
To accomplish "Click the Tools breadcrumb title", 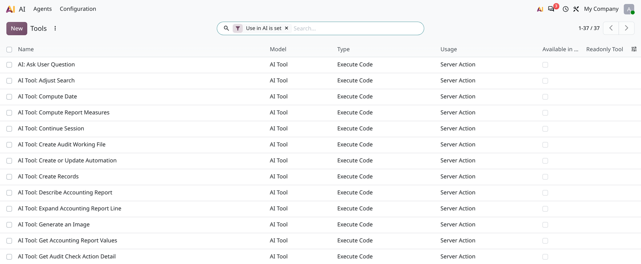I will coord(38,28).
